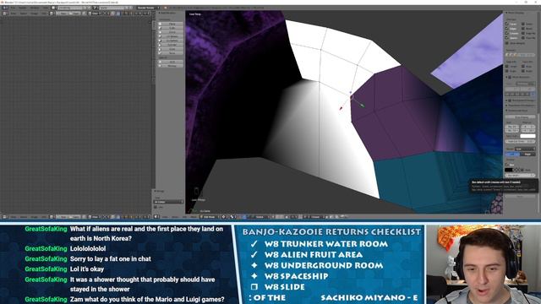Click the viewport shading icon in the 3D header
This screenshot has width=541, height=304.
(x=223, y=217)
